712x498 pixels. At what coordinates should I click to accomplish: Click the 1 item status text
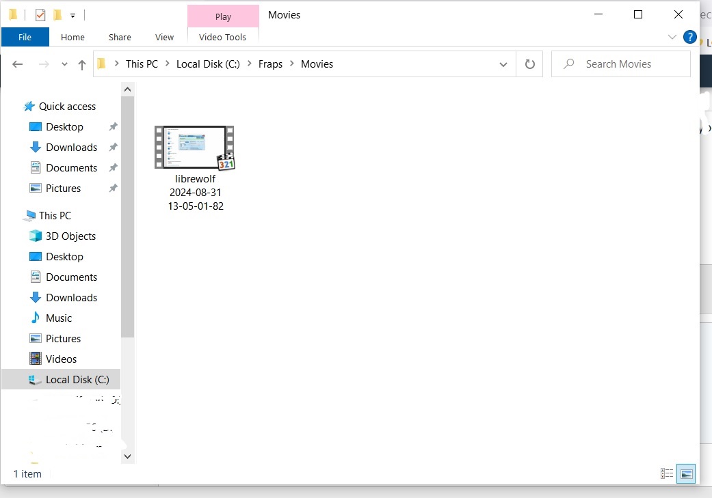point(27,474)
